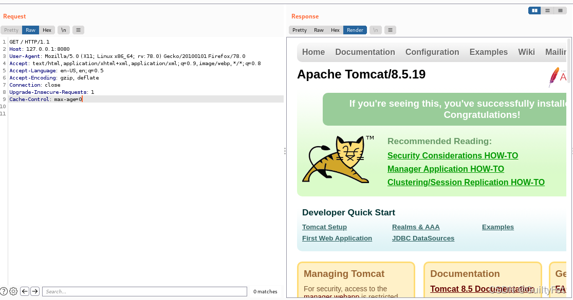Click the 'Host: 127.0.0.1:8080' header line
The width and height of the screenshot is (573, 300).
point(40,49)
